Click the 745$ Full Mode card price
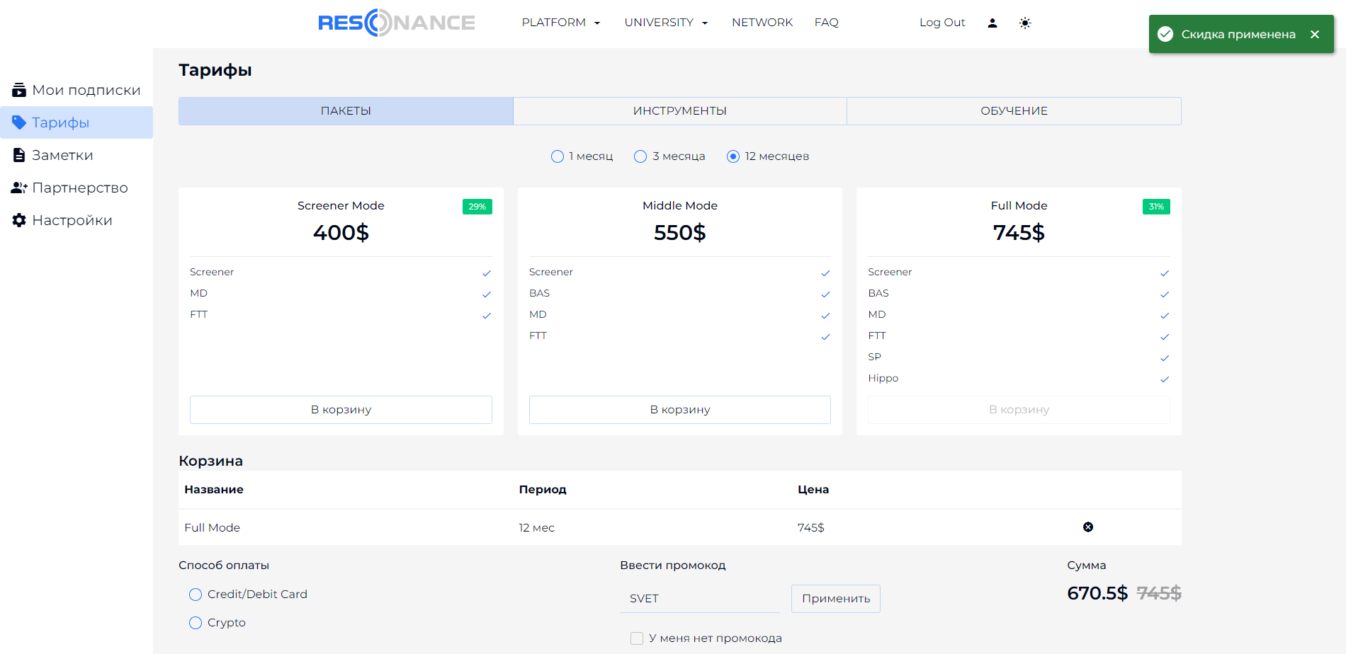The height and width of the screenshot is (654, 1346). coord(1019,232)
